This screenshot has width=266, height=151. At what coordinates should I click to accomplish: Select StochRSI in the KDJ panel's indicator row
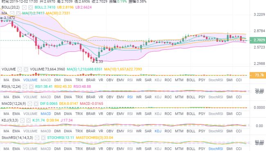(x=216, y=131)
